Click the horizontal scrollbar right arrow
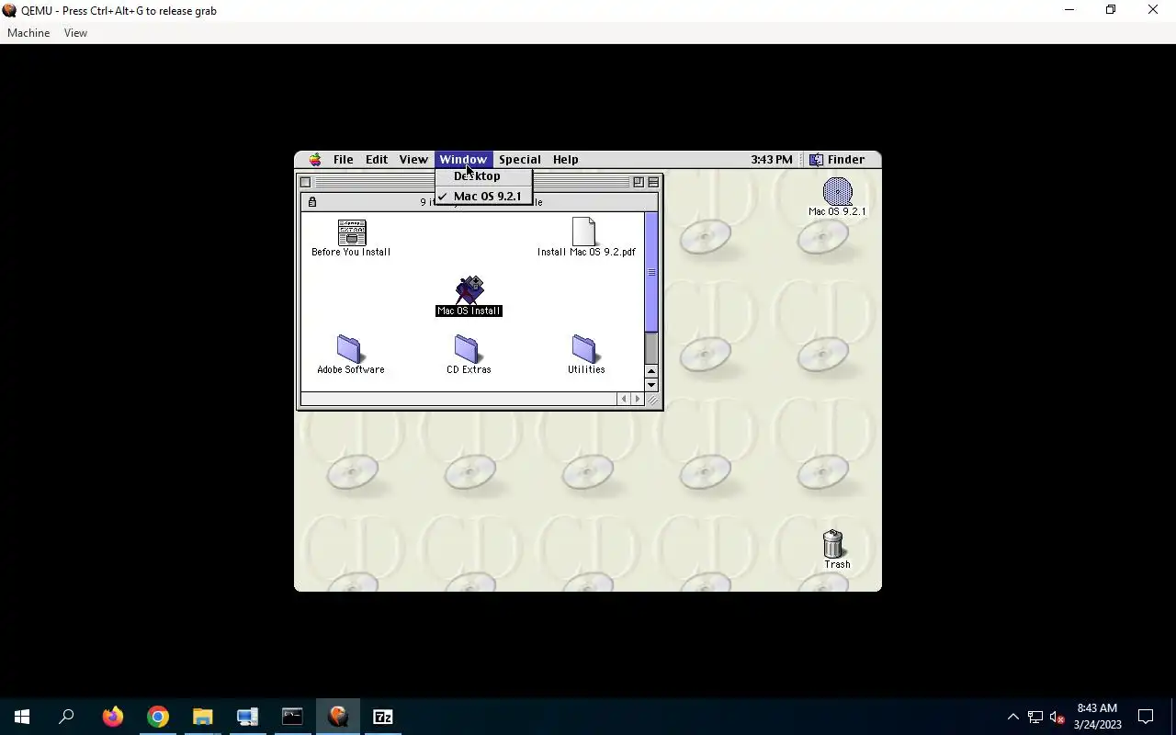1176x735 pixels. pyautogui.click(x=638, y=399)
